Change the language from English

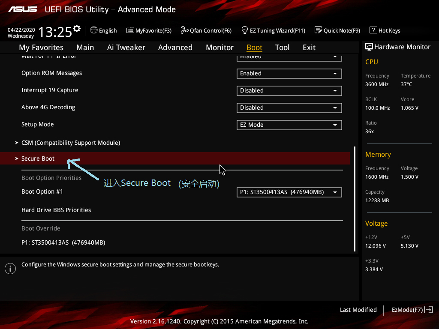(x=108, y=30)
